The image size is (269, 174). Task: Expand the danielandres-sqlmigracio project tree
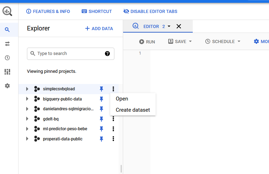(x=27, y=109)
